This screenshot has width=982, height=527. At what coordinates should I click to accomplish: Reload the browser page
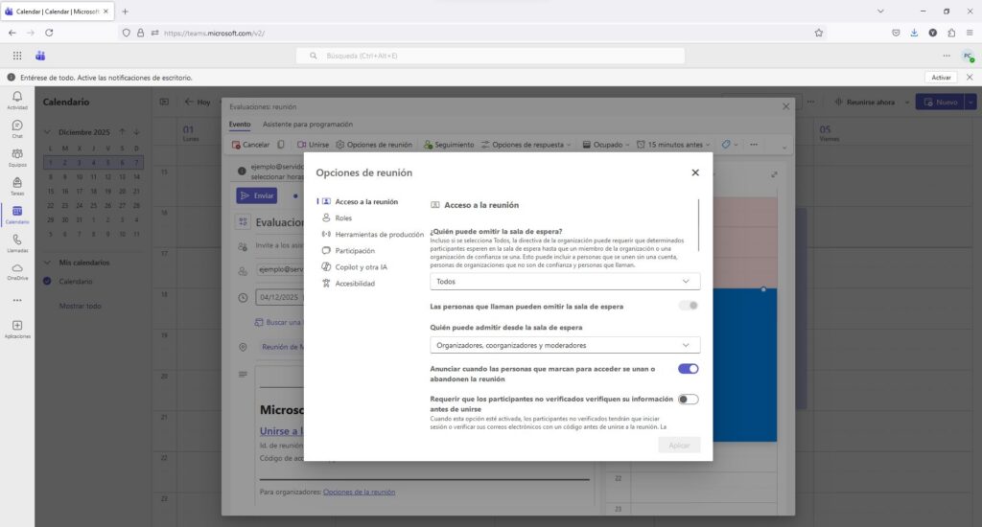(49, 34)
